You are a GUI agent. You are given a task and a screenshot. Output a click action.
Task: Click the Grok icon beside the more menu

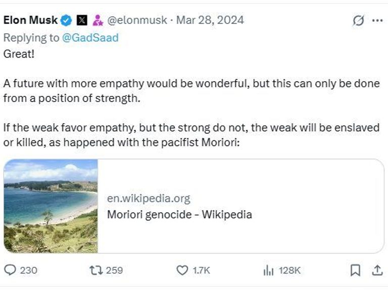point(358,20)
